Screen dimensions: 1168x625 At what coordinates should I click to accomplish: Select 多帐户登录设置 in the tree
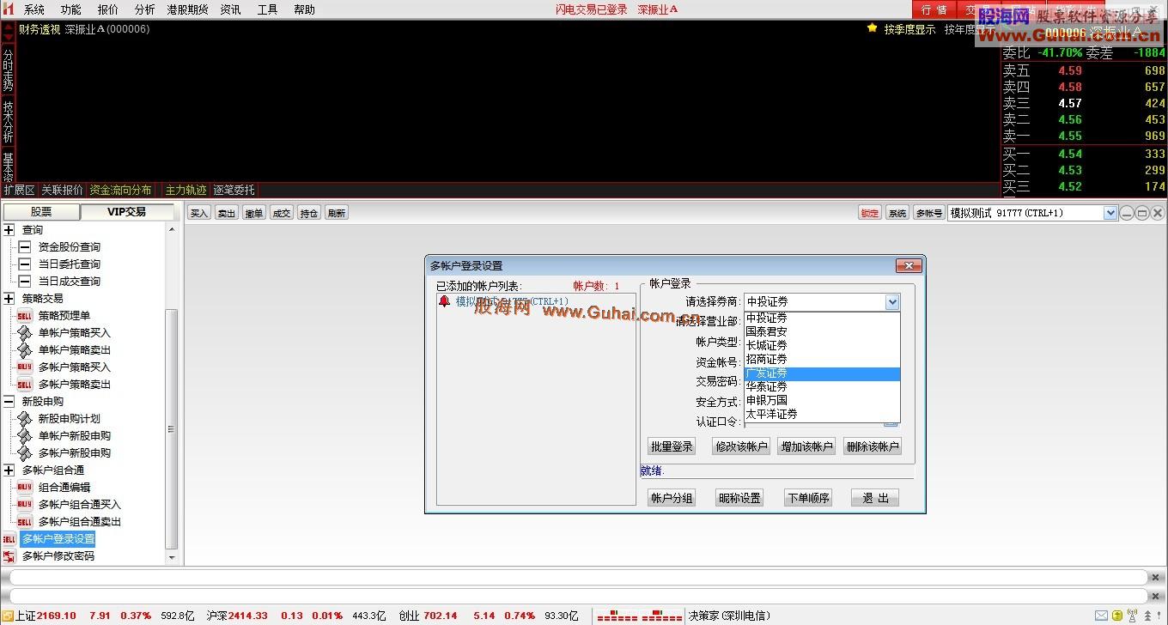coord(58,539)
